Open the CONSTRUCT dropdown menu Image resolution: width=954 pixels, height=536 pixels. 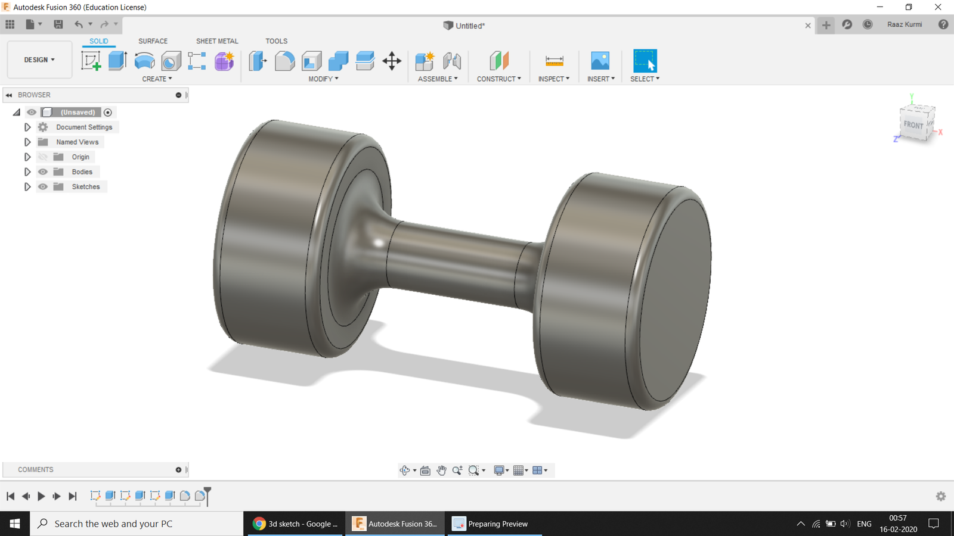pyautogui.click(x=499, y=79)
